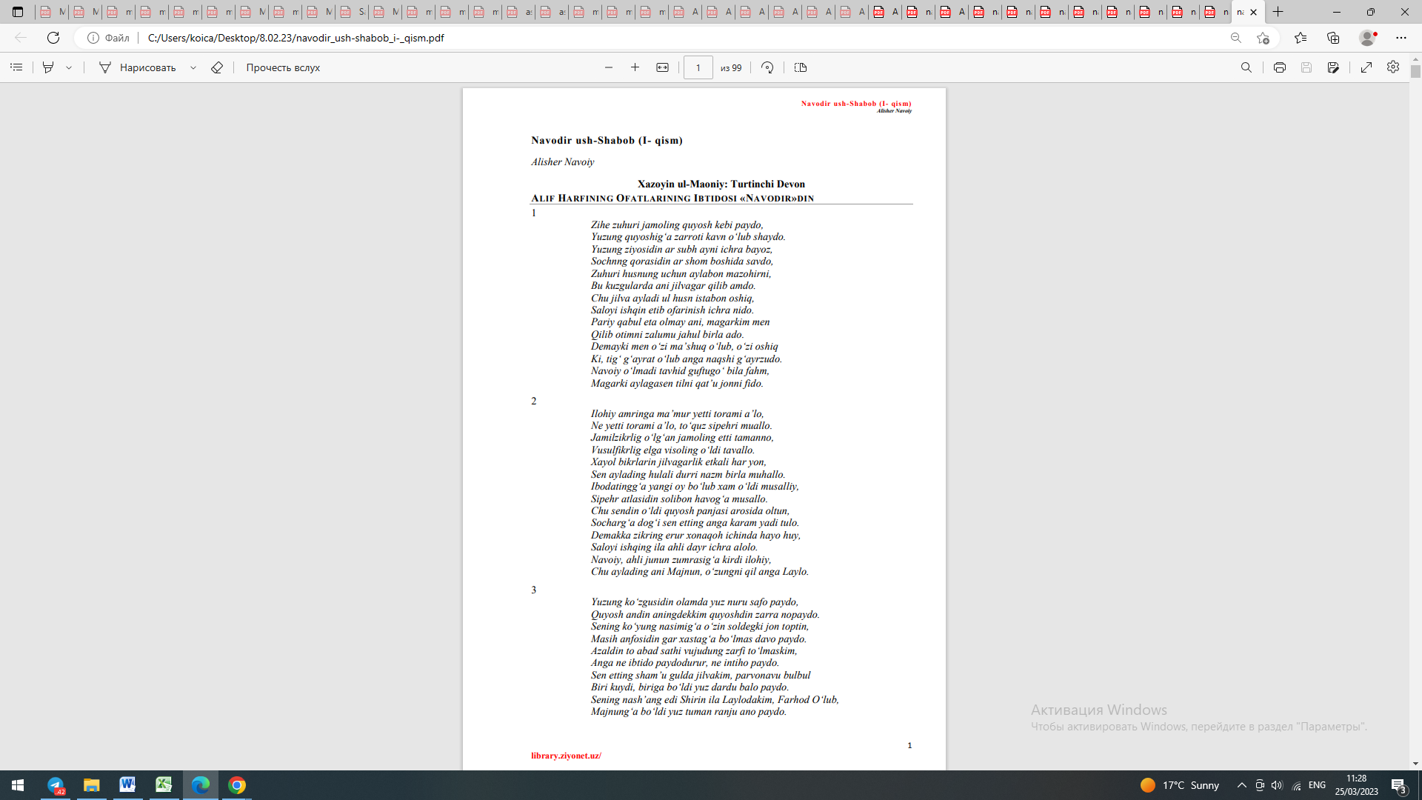Click the Save disk icon
The image size is (1422, 800).
click(x=1306, y=67)
